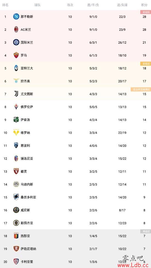The width and height of the screenshot is (151, 268).
Task: Click the 进/失球 column header
Action: pos(122,5)
